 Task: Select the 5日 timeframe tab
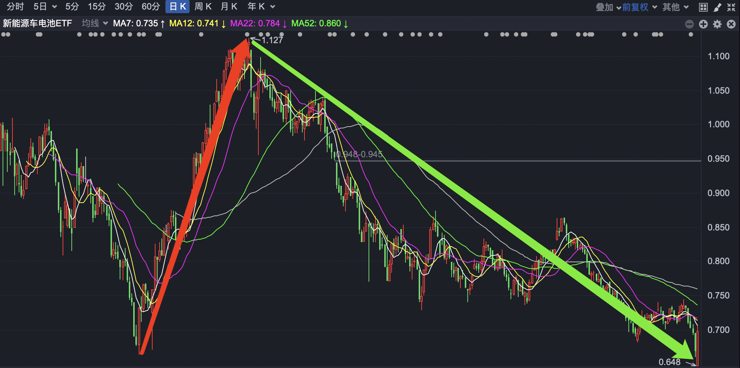(40, 7)
